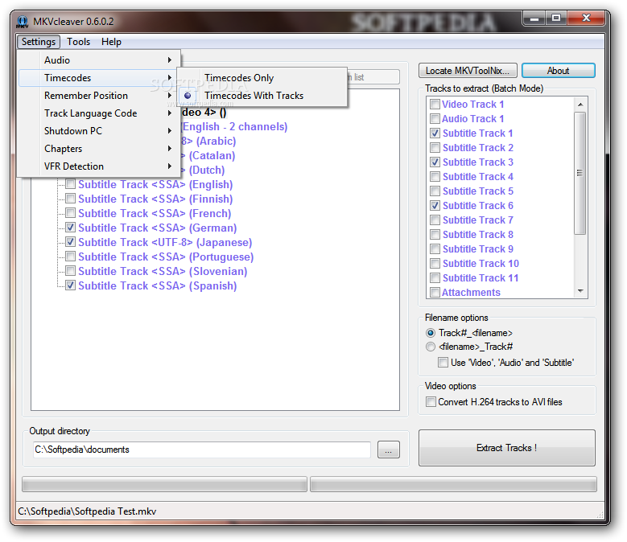Check Attachments in batch list

click(435, 293)
